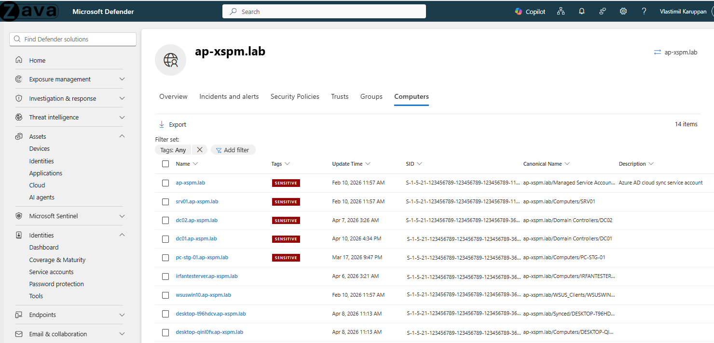Open Copilot from the top bar
714x343 pixels.
(530, 12)
